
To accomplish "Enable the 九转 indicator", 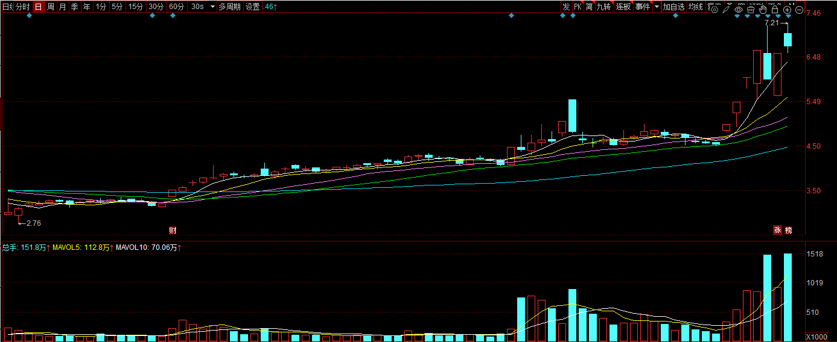I will coord(604,7).
